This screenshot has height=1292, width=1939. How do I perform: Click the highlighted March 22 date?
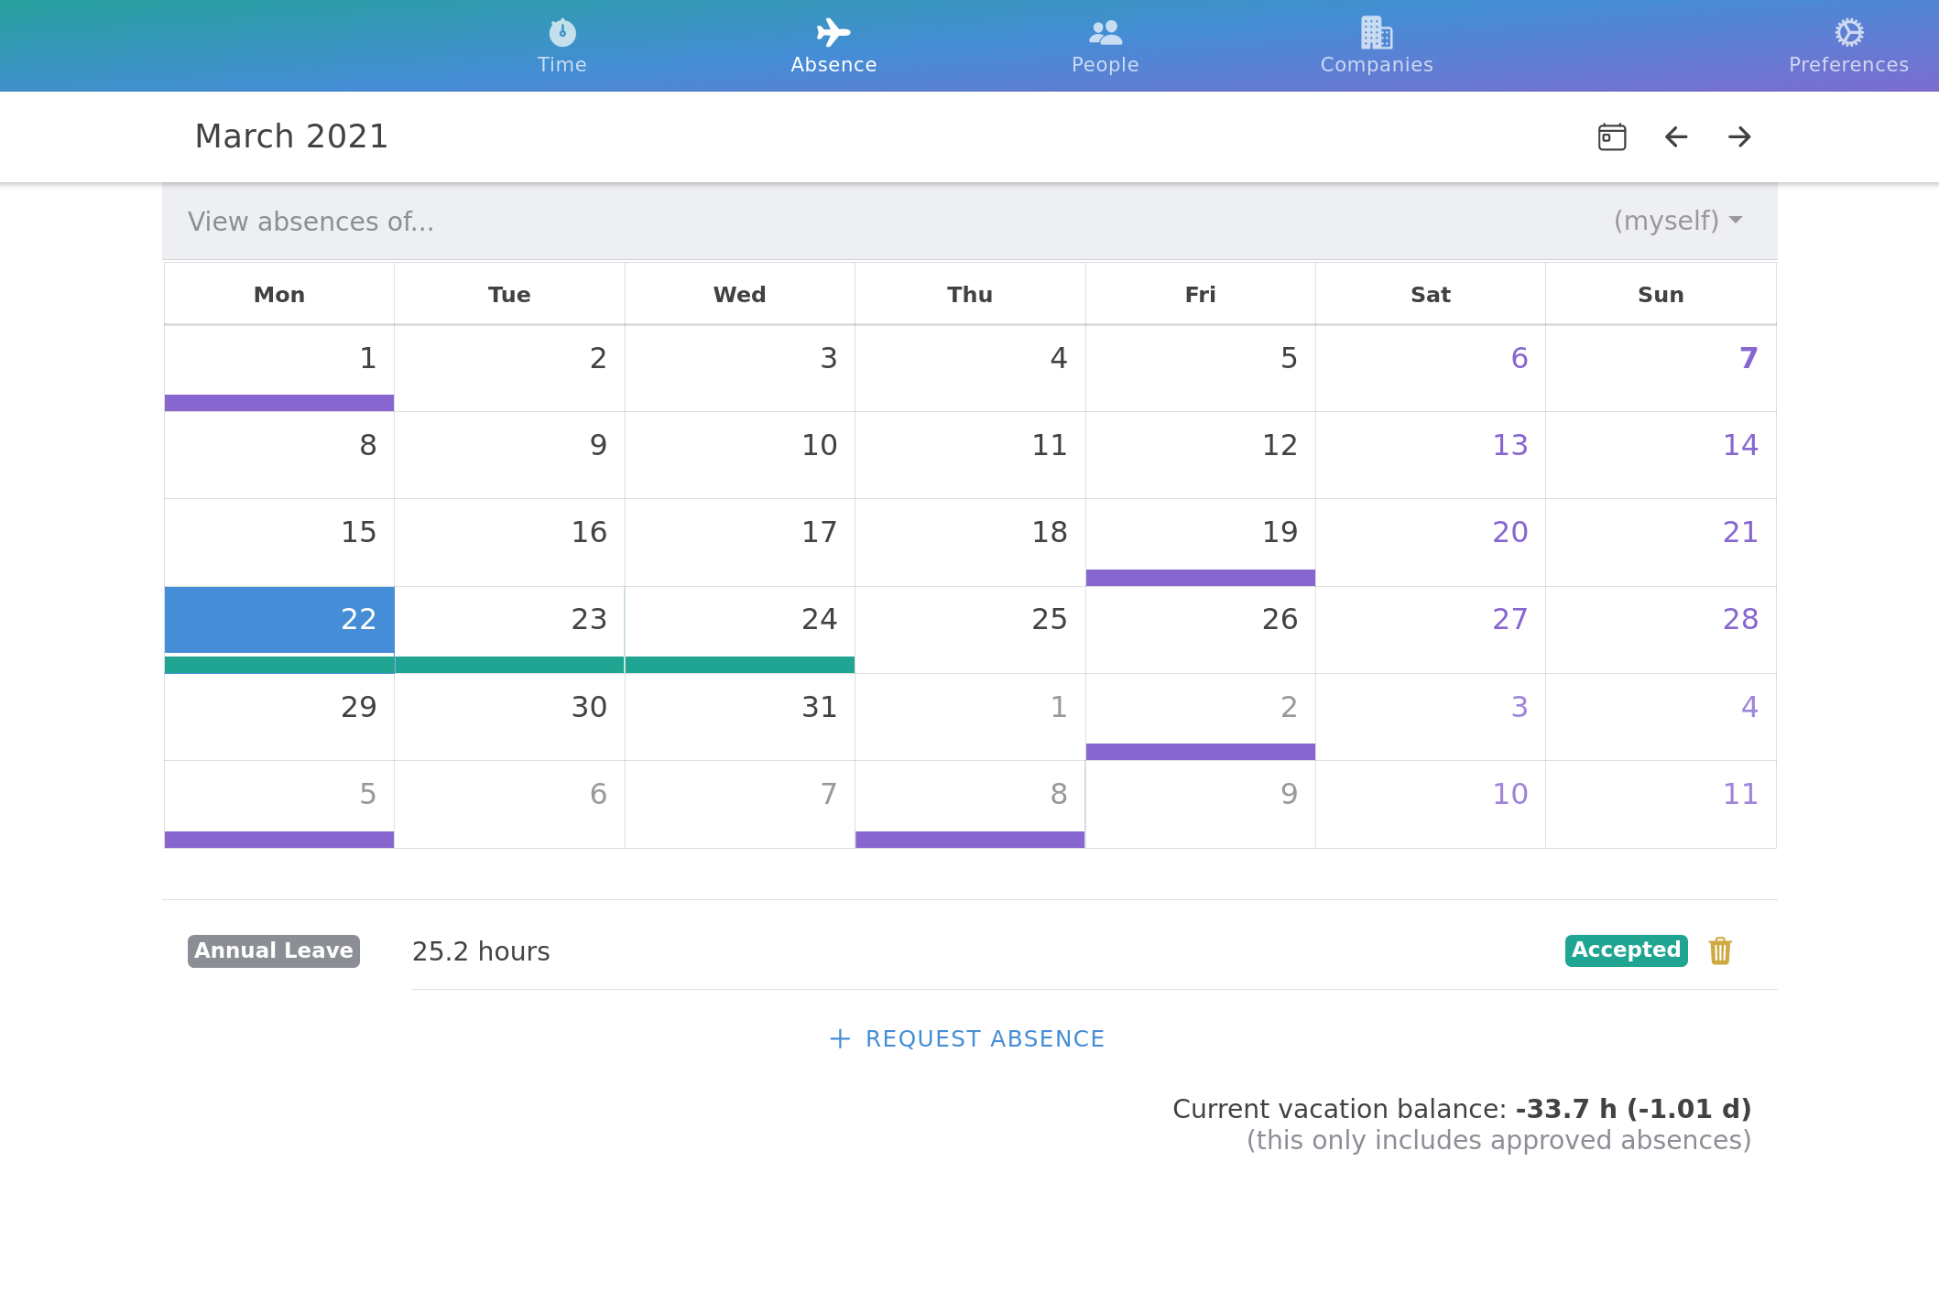tap(278, 619)
